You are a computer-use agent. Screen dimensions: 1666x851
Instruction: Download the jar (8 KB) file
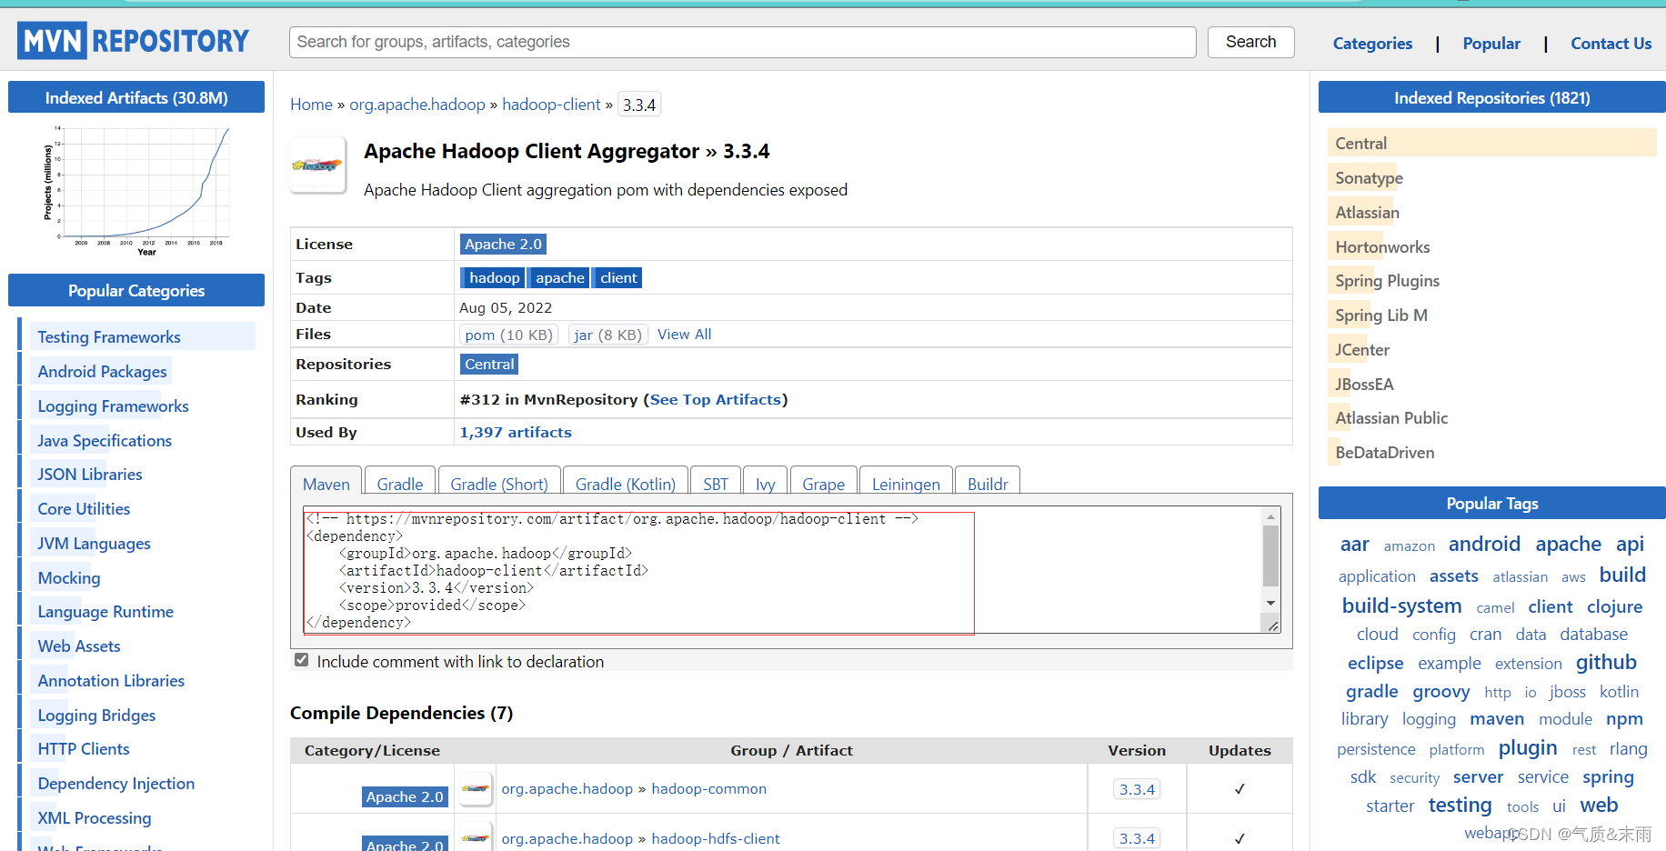point(607,335)
